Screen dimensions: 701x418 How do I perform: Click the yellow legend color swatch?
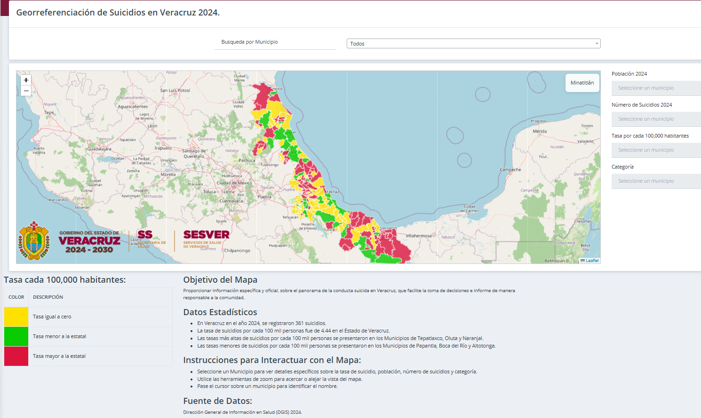pyautogui.click(x=16, y=317)
